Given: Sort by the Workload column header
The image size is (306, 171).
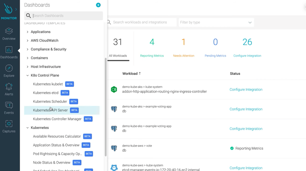Looking at the screenshot, I should tap(130, 74).
